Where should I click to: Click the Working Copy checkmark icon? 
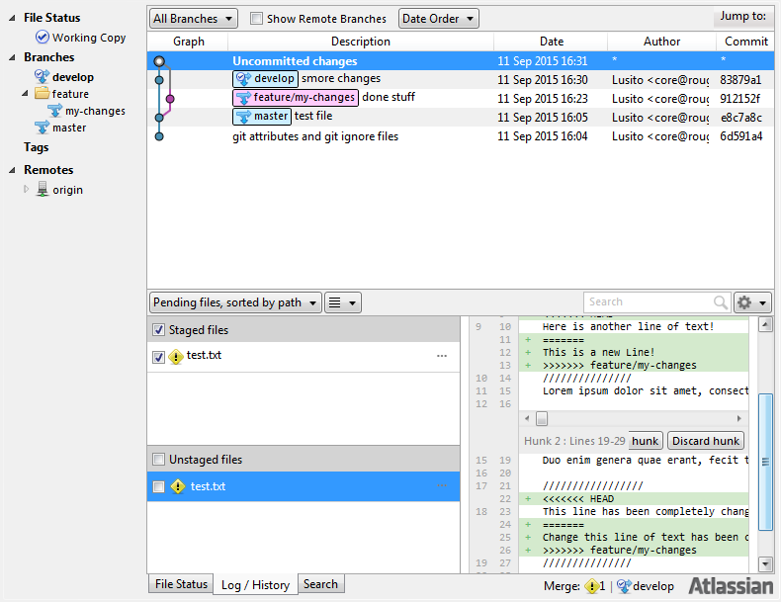click(43, 38)
